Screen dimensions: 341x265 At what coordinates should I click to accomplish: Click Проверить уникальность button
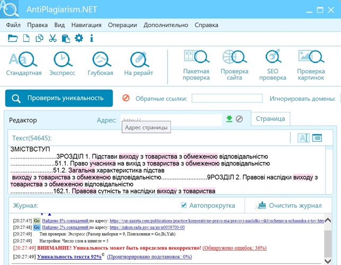59,98
